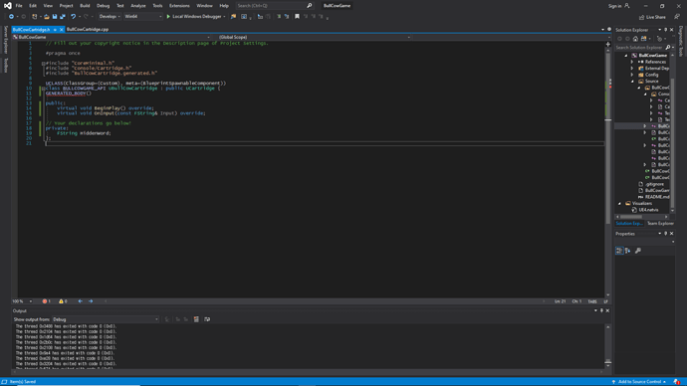Toggle auto-hide pin on Properties panel
Viewport: 687px width, 386px height.
click(665, 234)
